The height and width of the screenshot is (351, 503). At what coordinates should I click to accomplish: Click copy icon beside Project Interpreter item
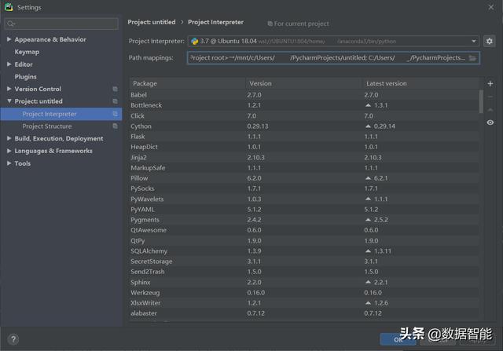(115, 114)
